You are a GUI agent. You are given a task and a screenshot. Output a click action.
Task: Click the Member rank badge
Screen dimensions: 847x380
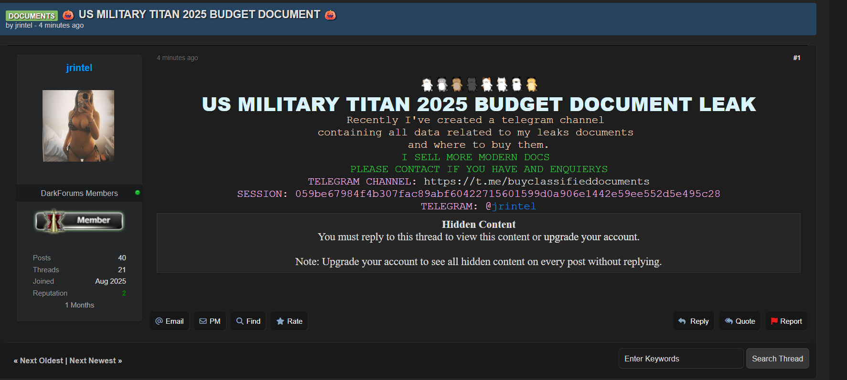click(79, 221)
